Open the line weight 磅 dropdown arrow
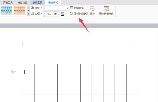The height and width of the screenshot is (102, 158). click(x=59, y=14)
